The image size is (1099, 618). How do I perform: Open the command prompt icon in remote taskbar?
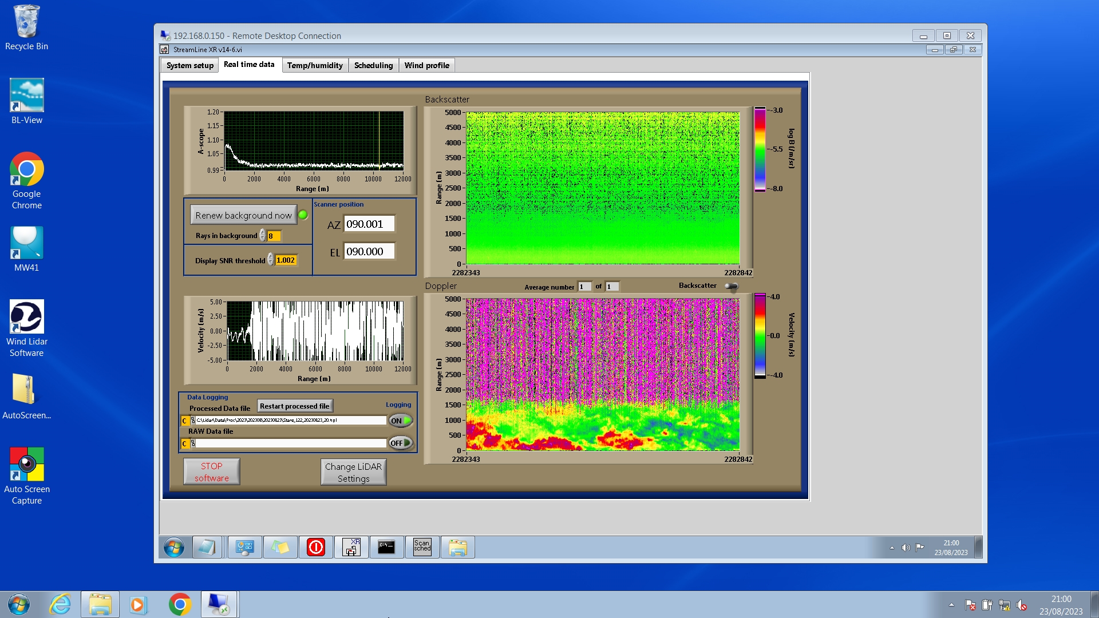[386, 547]
